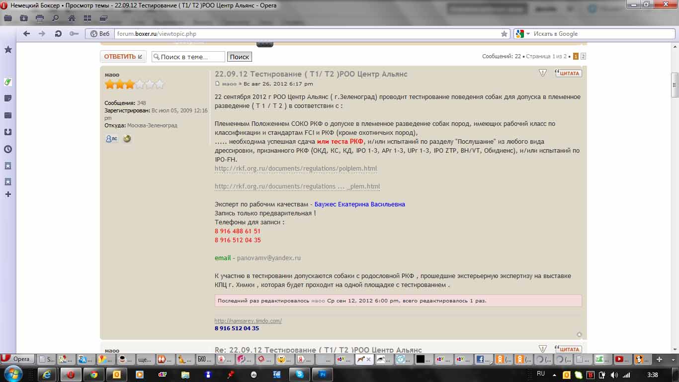The height and width of the screenshot is (382, 679).
Task: Open the Notes panel in Opera sidebar
Action: click(8, 98)
